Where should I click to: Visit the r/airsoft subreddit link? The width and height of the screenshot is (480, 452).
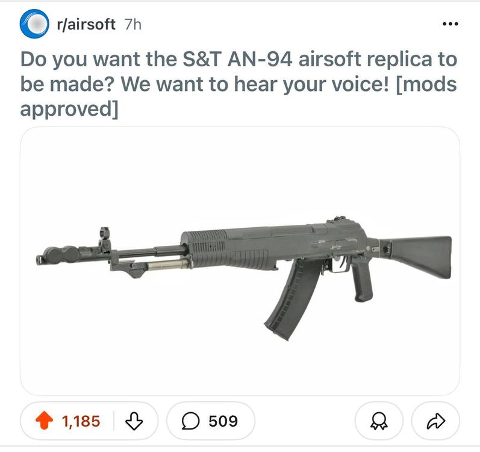click(86, 24)
